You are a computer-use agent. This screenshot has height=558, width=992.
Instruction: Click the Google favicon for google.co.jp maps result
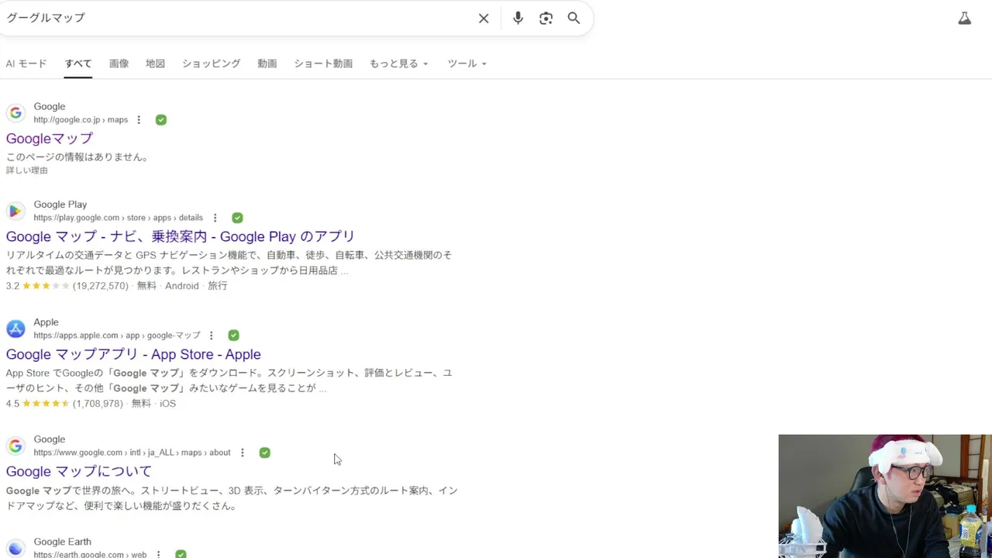coord(15,113)
